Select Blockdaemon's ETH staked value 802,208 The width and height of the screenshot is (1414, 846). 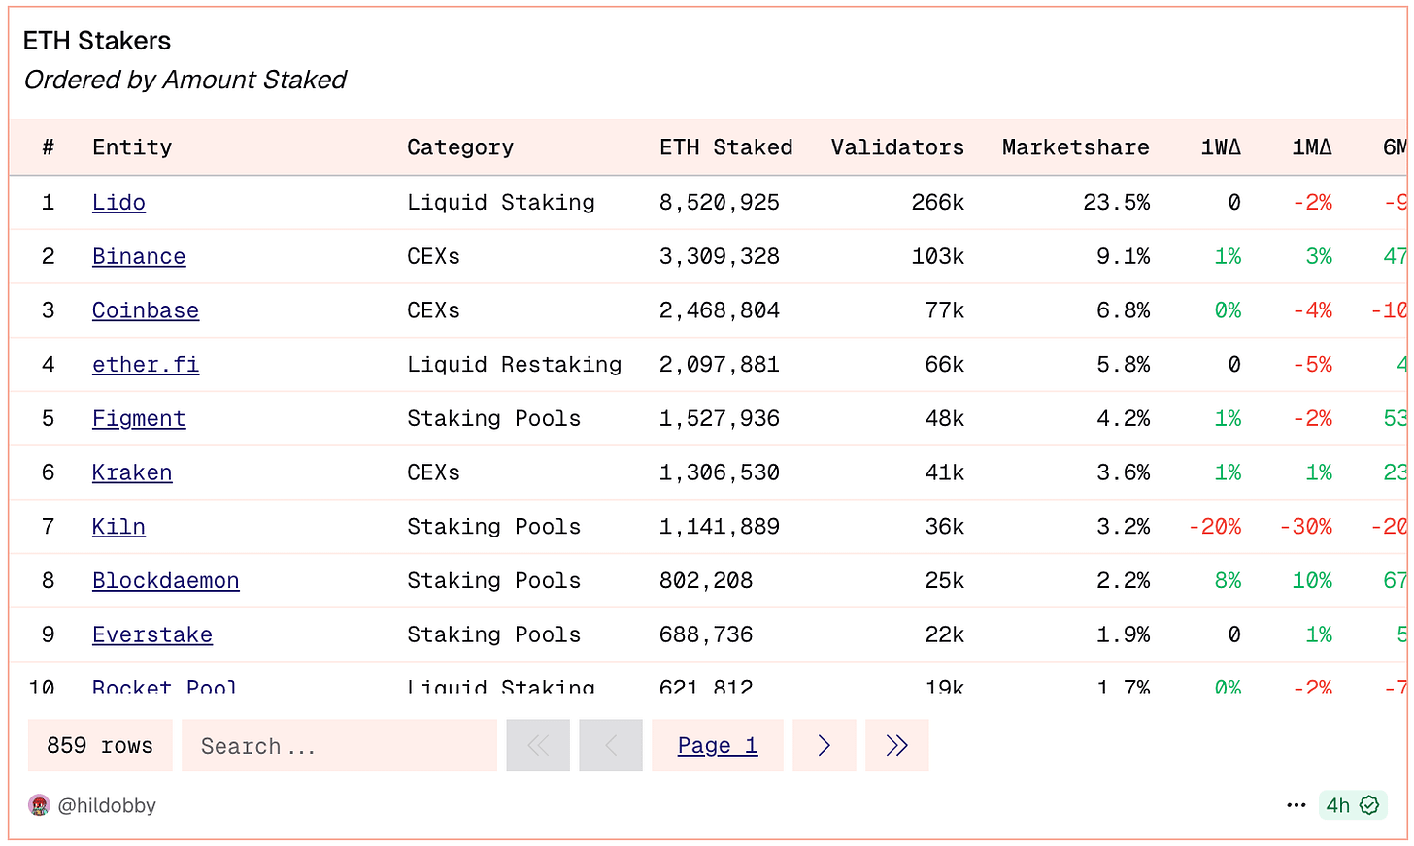[706, 581]
